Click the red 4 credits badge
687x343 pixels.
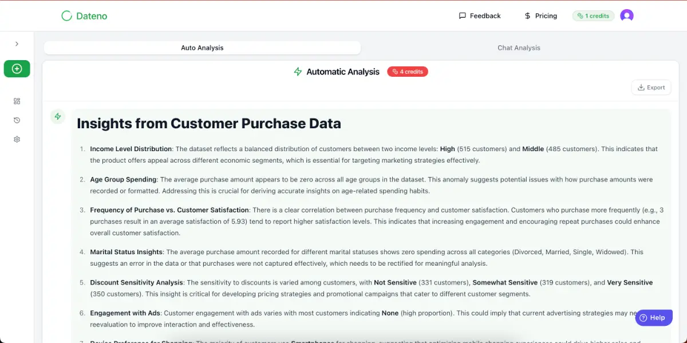click(408, 72)
